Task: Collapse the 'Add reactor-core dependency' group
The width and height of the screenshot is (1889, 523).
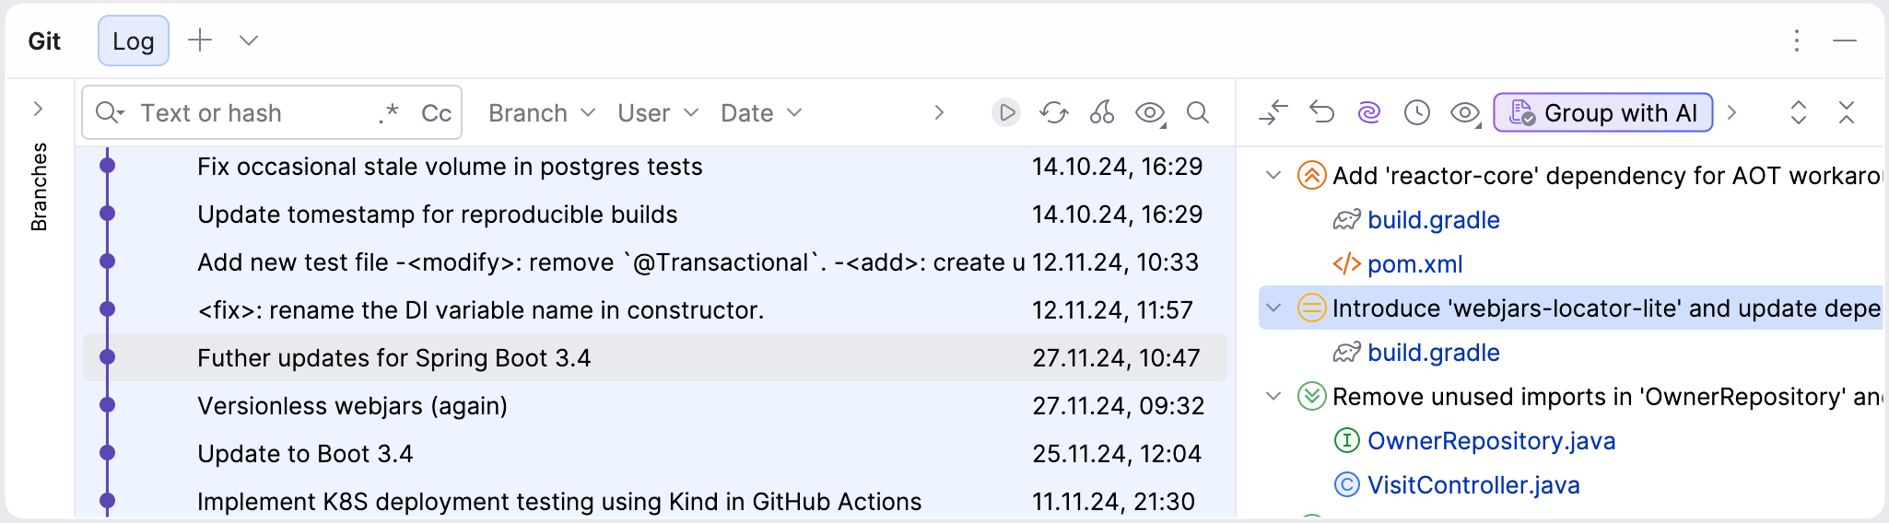Action: click(1273, 175)
